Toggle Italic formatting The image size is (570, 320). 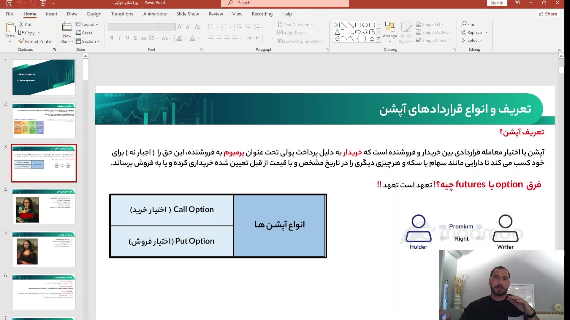point(119,38)
